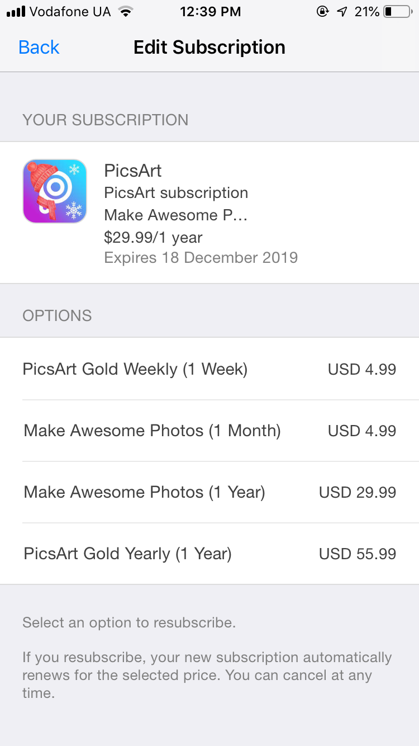Viewport: 419px width, 746px height.
Task: Tap the Edit Subscription title
Action: tap(209, 48)
